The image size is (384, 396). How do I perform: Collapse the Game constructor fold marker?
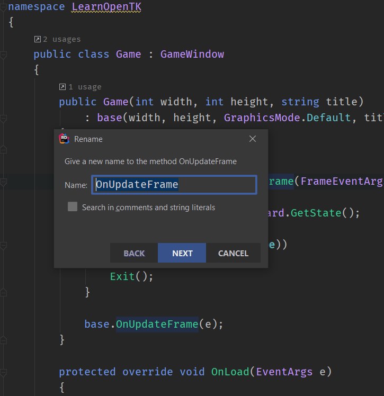pyautogui.click(x=3, y=119)
